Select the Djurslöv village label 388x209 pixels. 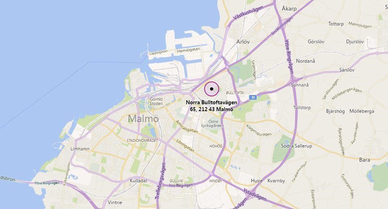pyautogui.click(x=355, y=42)
